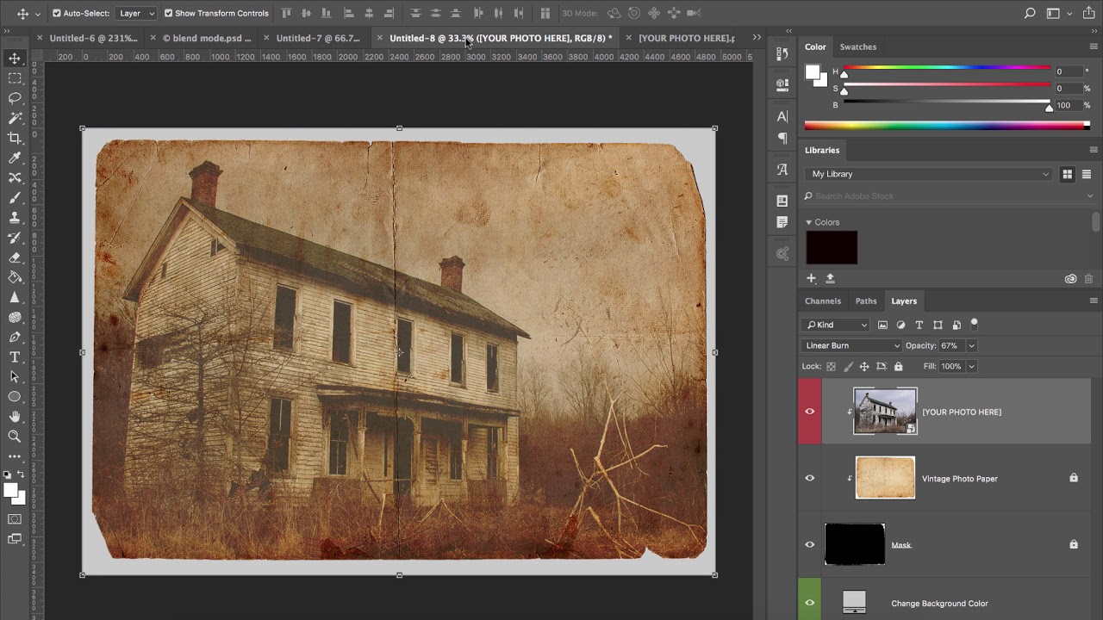1103x620 pixels.
Task: Select the Path Selection arrow tool
Action: (15, 376)
